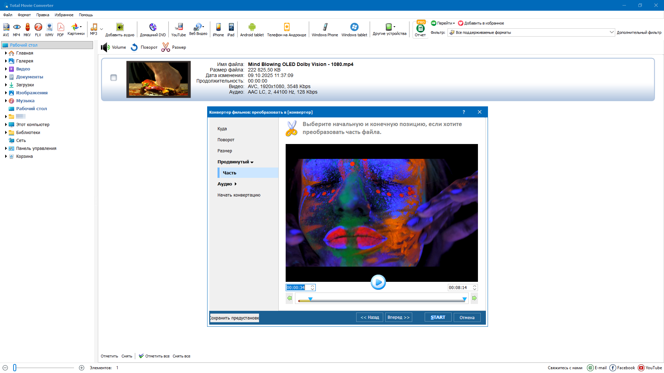Image resolution: width=664 pixels, height=373 pixels.
Task: Click the end position marker on timeline
Action: click(464, 299)
